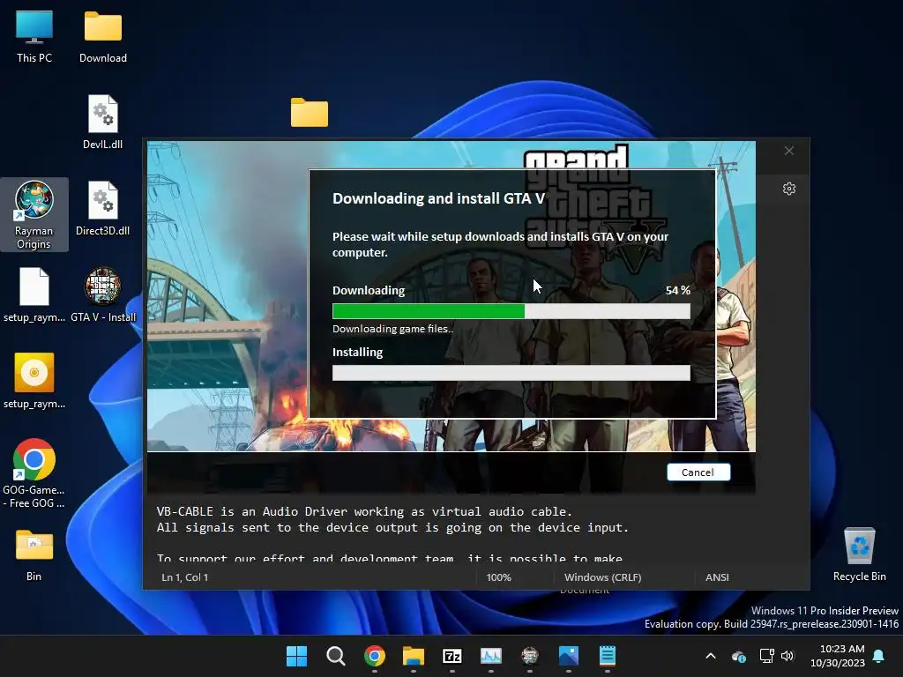The image size is (903, 677).
Task: Open resource monitor graph app in taskbar
Action: (491, 656)
